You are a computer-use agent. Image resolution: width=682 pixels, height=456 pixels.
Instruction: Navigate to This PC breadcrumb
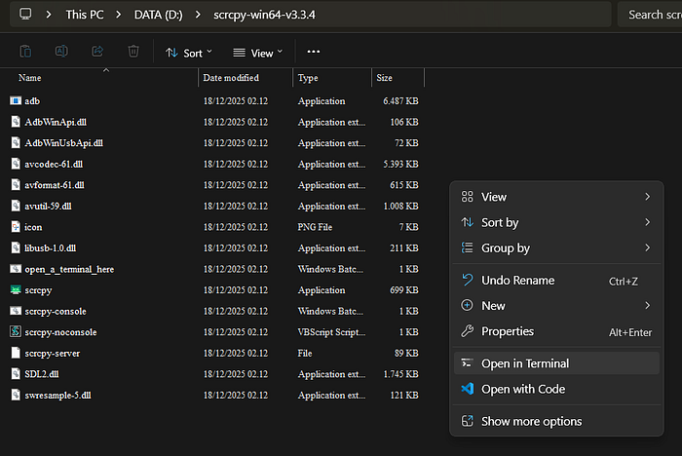pos(85,15)
